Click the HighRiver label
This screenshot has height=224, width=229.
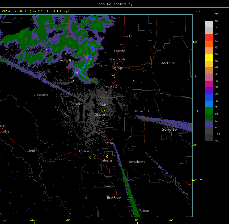point(114,198)
